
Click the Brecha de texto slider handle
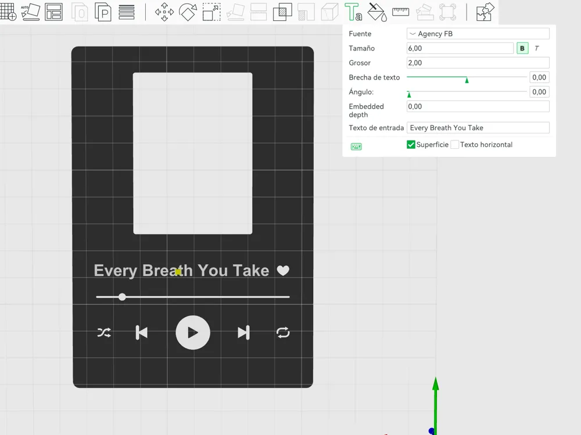[467, 80]
